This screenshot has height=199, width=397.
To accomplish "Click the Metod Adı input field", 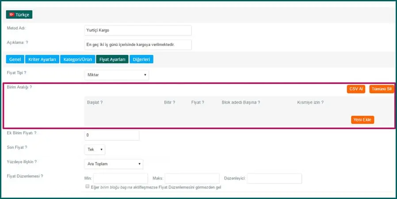I will [138, 30].
